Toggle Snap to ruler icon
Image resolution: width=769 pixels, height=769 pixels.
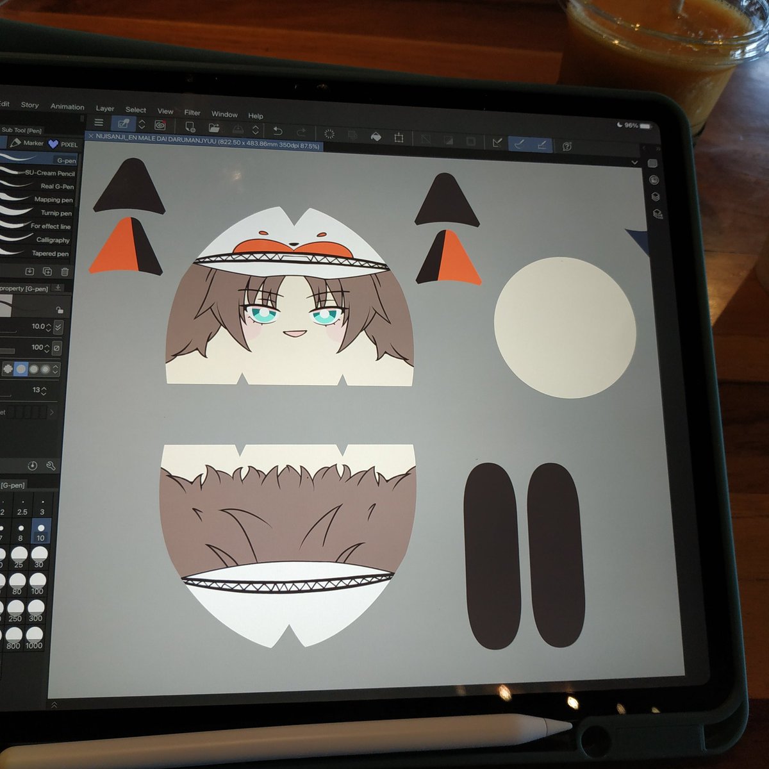click(497, 142)
